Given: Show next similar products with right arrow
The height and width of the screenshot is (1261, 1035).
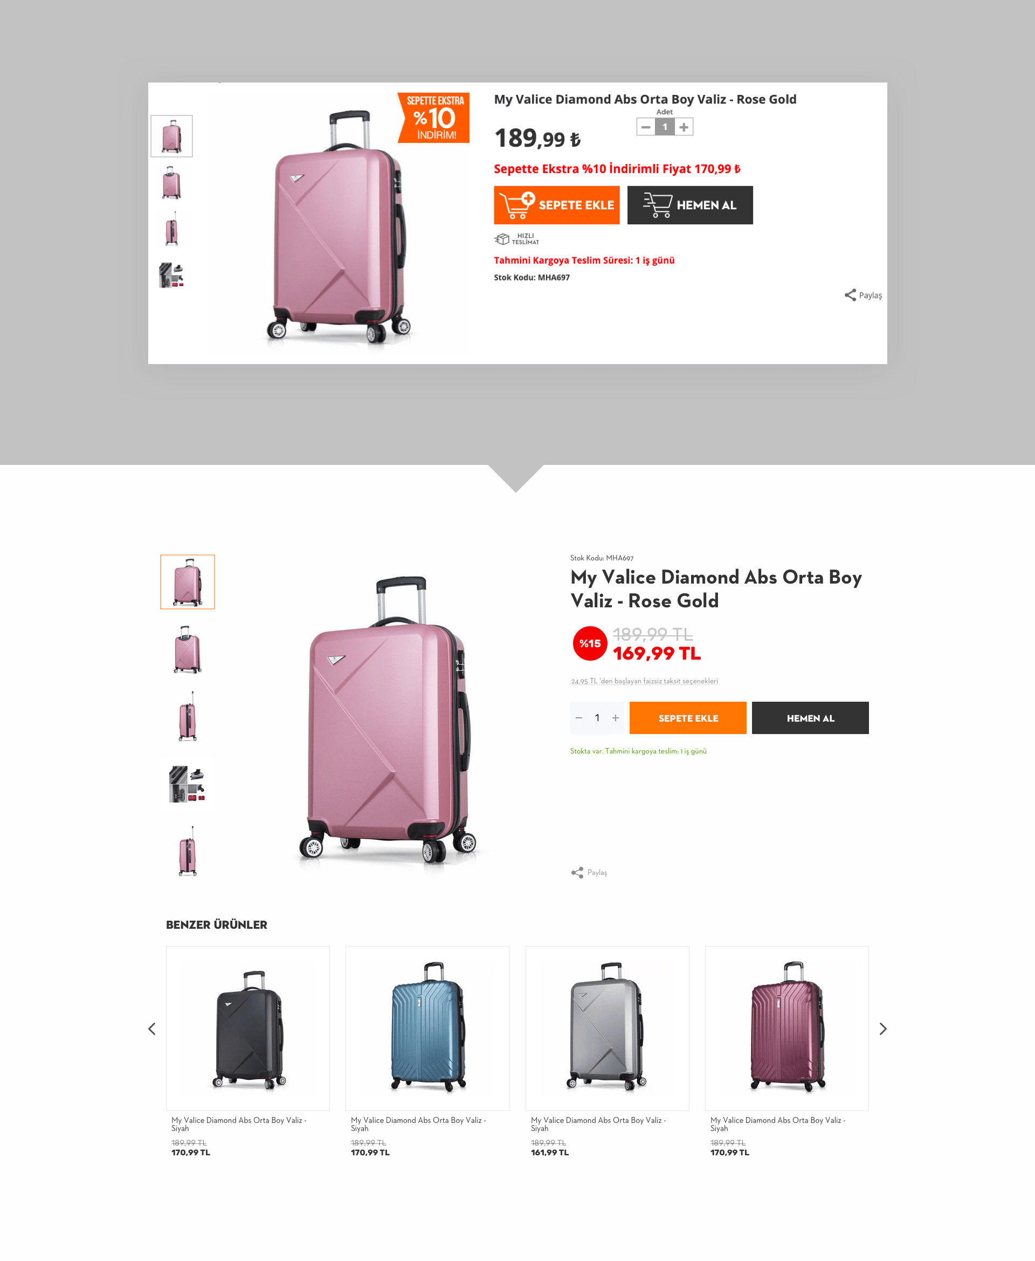Looking at the screenshot, I should pyautogui.click(x=883, y=1029).
